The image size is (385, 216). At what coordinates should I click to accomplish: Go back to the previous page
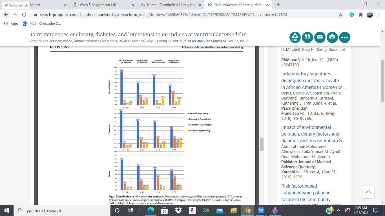tap(6, 15)
